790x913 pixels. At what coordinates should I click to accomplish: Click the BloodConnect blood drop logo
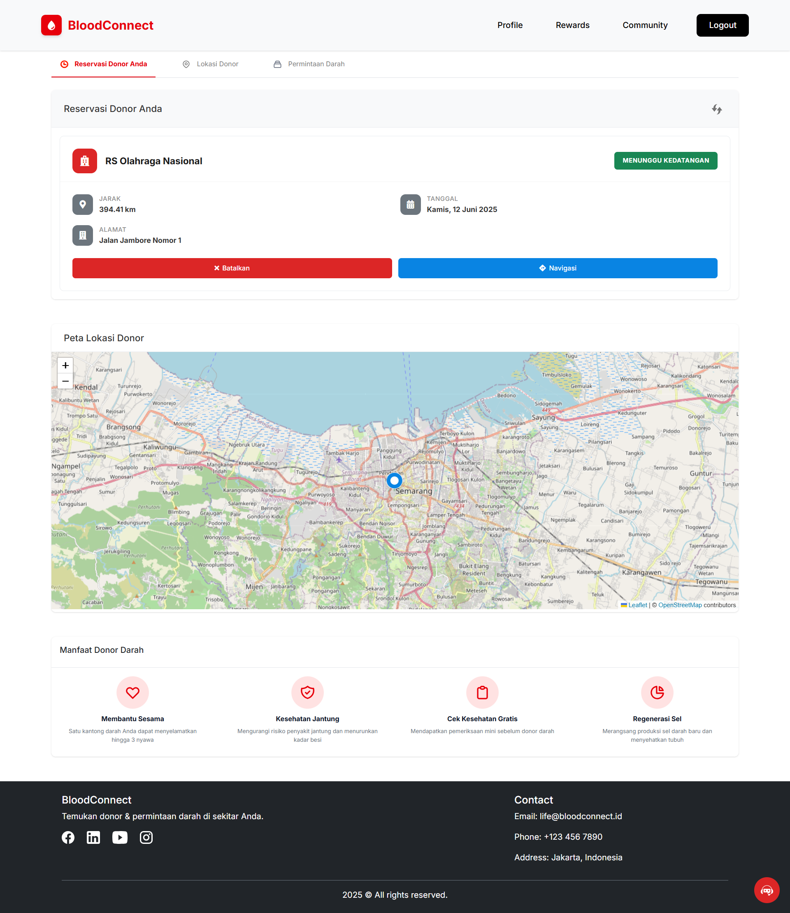[51, 25]
